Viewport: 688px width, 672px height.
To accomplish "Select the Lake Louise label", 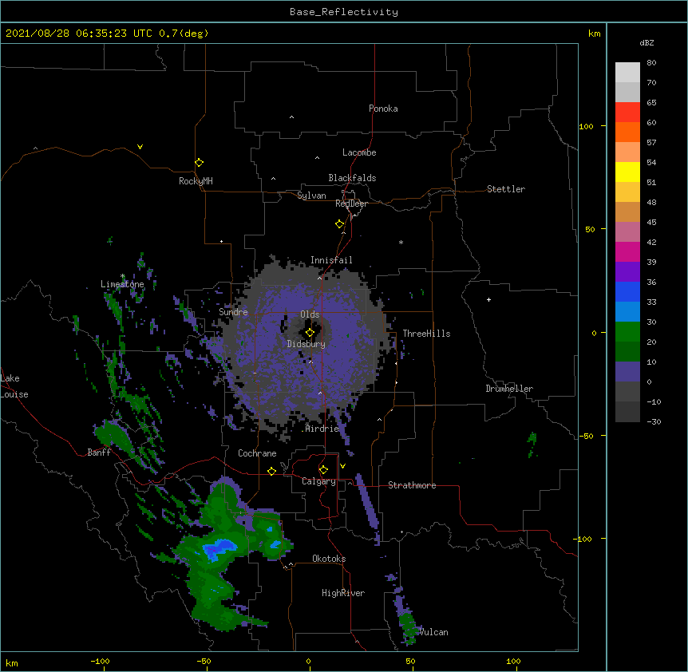I will (14, 386).
